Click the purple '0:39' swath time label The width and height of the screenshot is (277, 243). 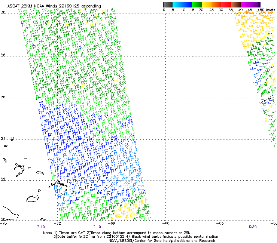(x=253, y=227)
